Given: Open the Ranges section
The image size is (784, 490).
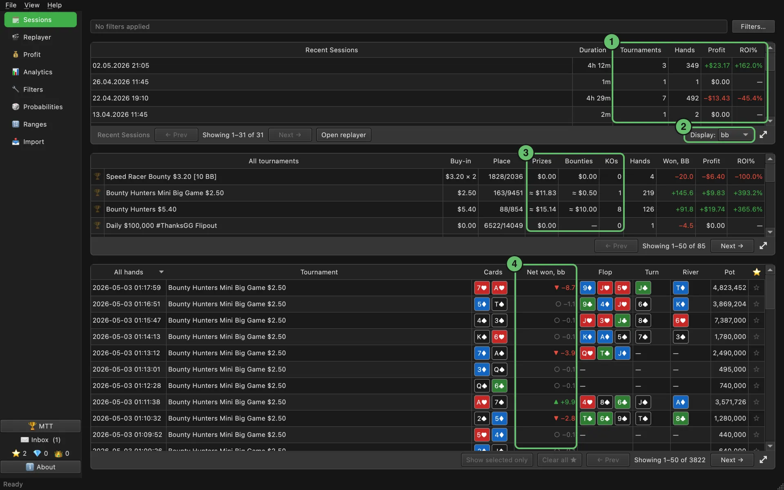Looking at the screenshot, I should coord(40,124).
